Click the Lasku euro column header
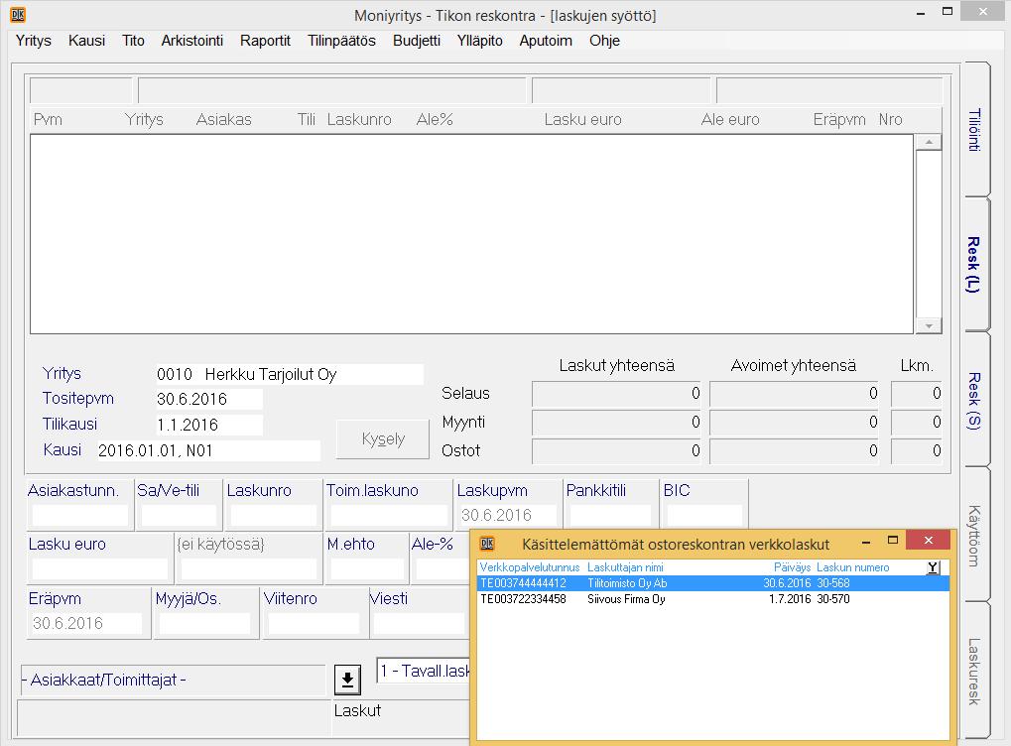Screen dimensions: 1011x746 pos(582,119)
